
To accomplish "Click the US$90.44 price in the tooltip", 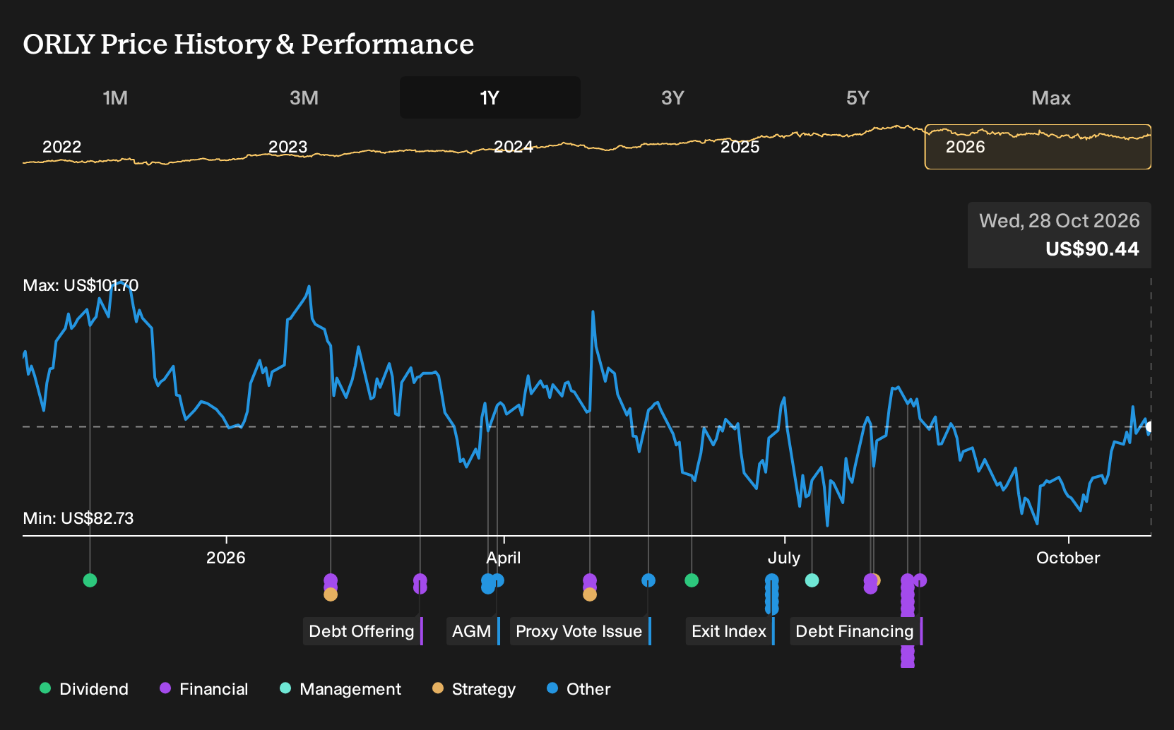I will [1092, 249].
